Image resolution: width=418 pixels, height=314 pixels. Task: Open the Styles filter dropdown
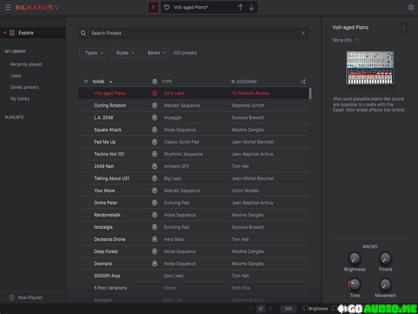coord(124,53)
